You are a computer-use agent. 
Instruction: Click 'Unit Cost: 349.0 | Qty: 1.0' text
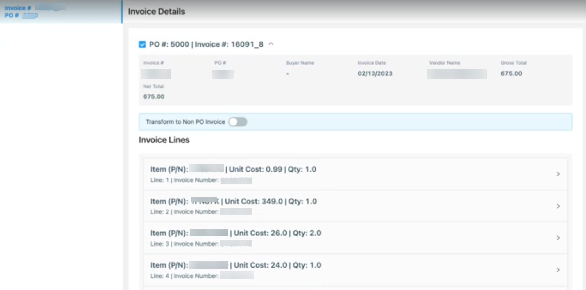pyautogui.click(x=271, y=201)
